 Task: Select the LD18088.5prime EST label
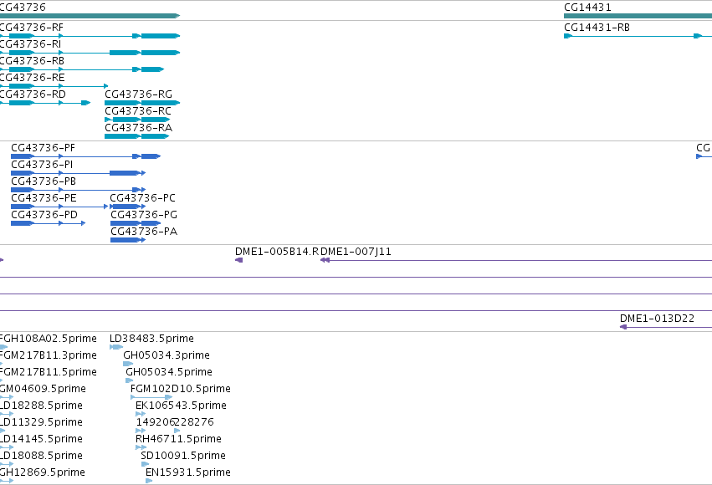coord(41,456)
